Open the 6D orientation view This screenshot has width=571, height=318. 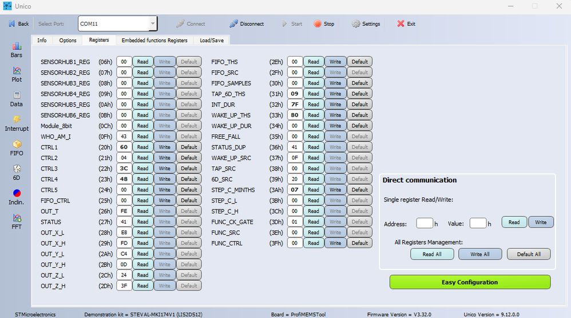click(x=17, y=173)
